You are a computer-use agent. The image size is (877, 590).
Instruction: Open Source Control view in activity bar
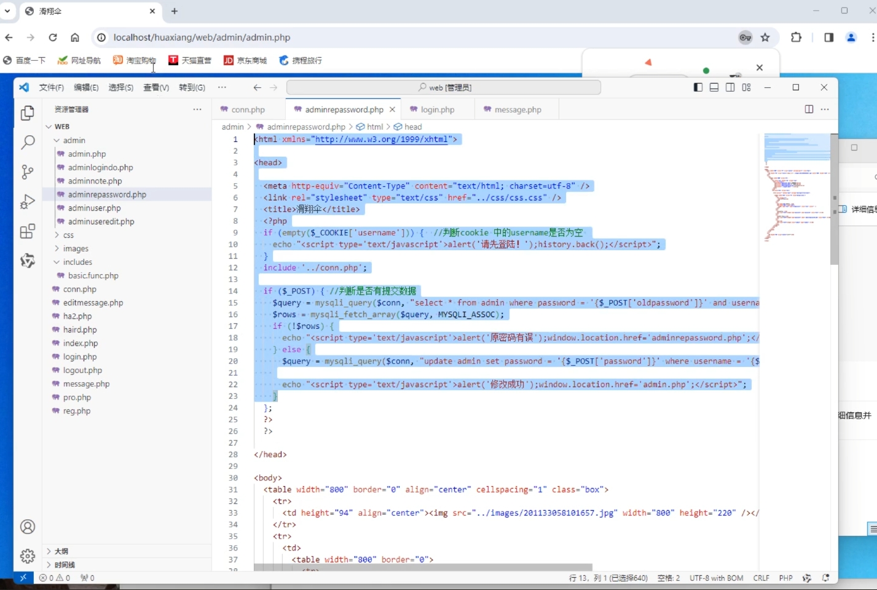pyautogui.click(x=28, y=172)
